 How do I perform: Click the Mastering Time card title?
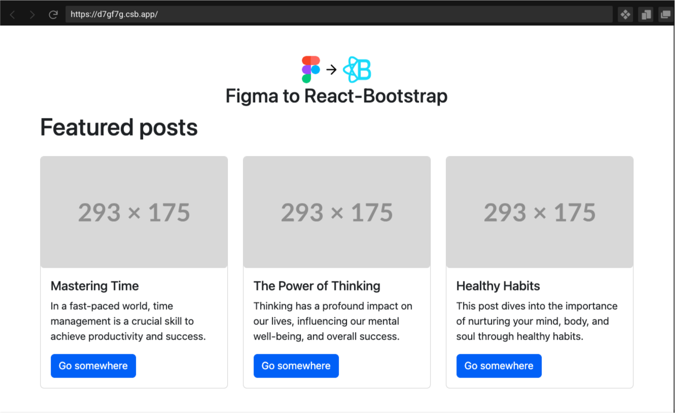95,286
